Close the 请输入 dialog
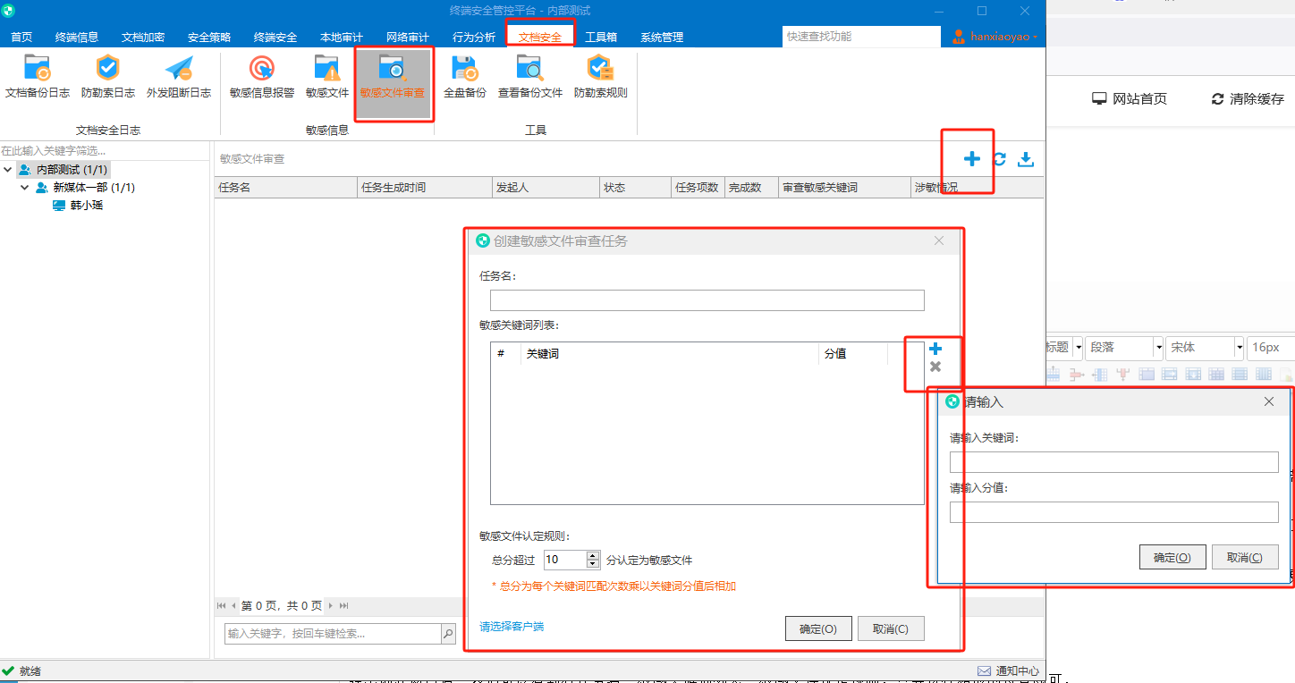This screenshot has width=1295, height=683. (1269, 401)
